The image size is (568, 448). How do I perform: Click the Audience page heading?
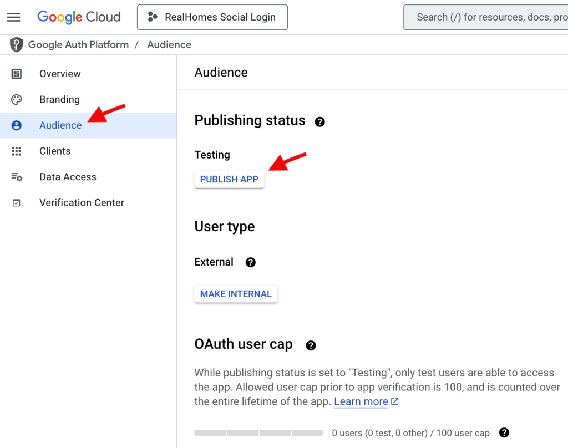221,73
